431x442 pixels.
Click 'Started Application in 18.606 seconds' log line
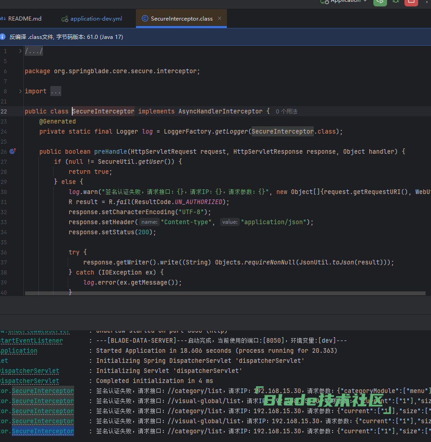click(216, 350)
